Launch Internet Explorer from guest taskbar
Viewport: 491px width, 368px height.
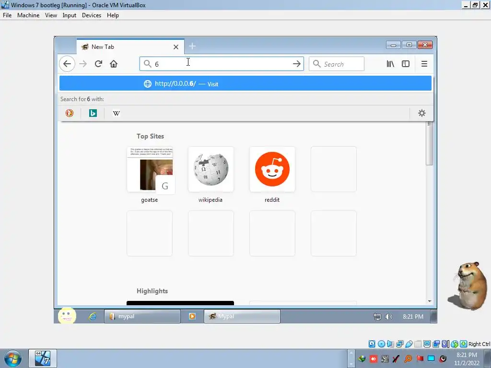(93, 316)
